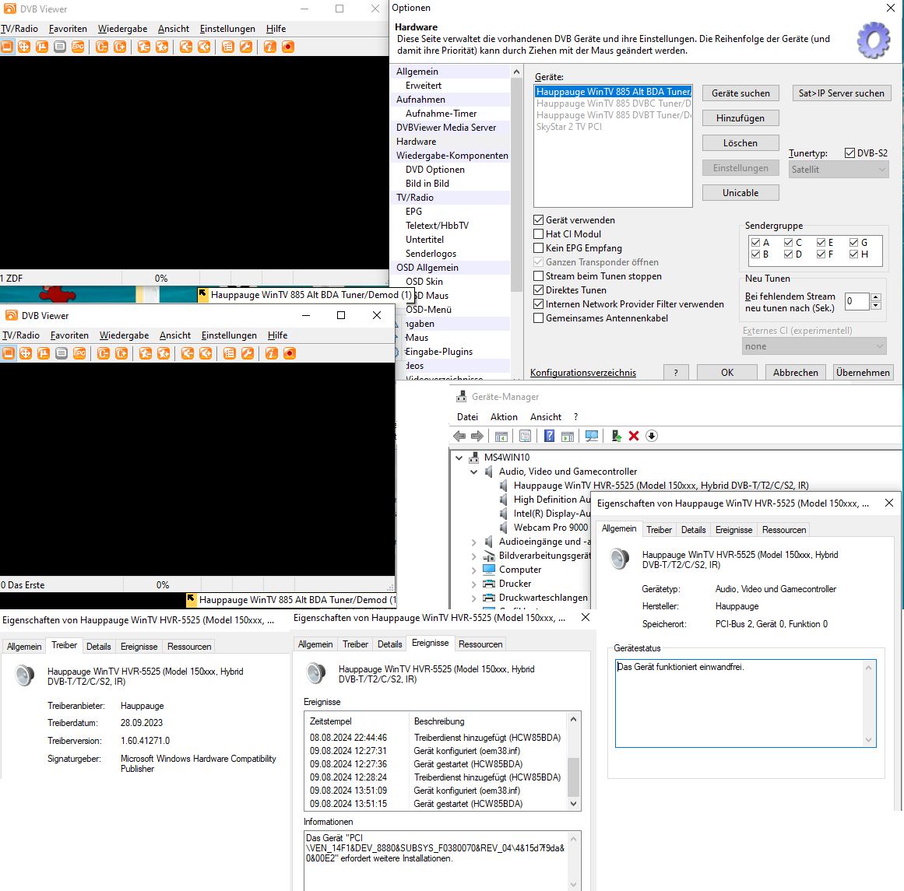Click the favorite plus star icon in the ZDF viewer
The height and width of the screenshot is (891, 904).
(x=162, y=47)
